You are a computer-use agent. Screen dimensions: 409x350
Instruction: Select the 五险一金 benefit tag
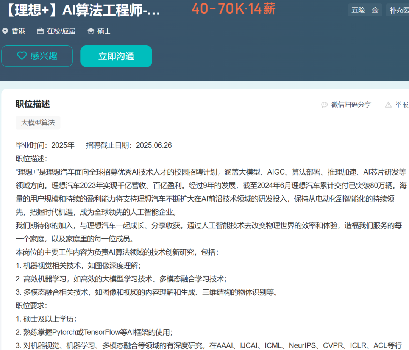pos(365,10)
